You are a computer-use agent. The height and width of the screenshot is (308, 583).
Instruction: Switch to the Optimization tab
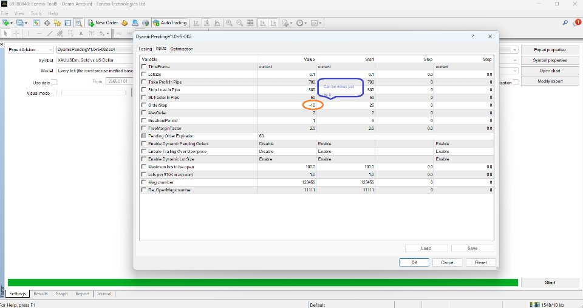click(x=182, y=49)
